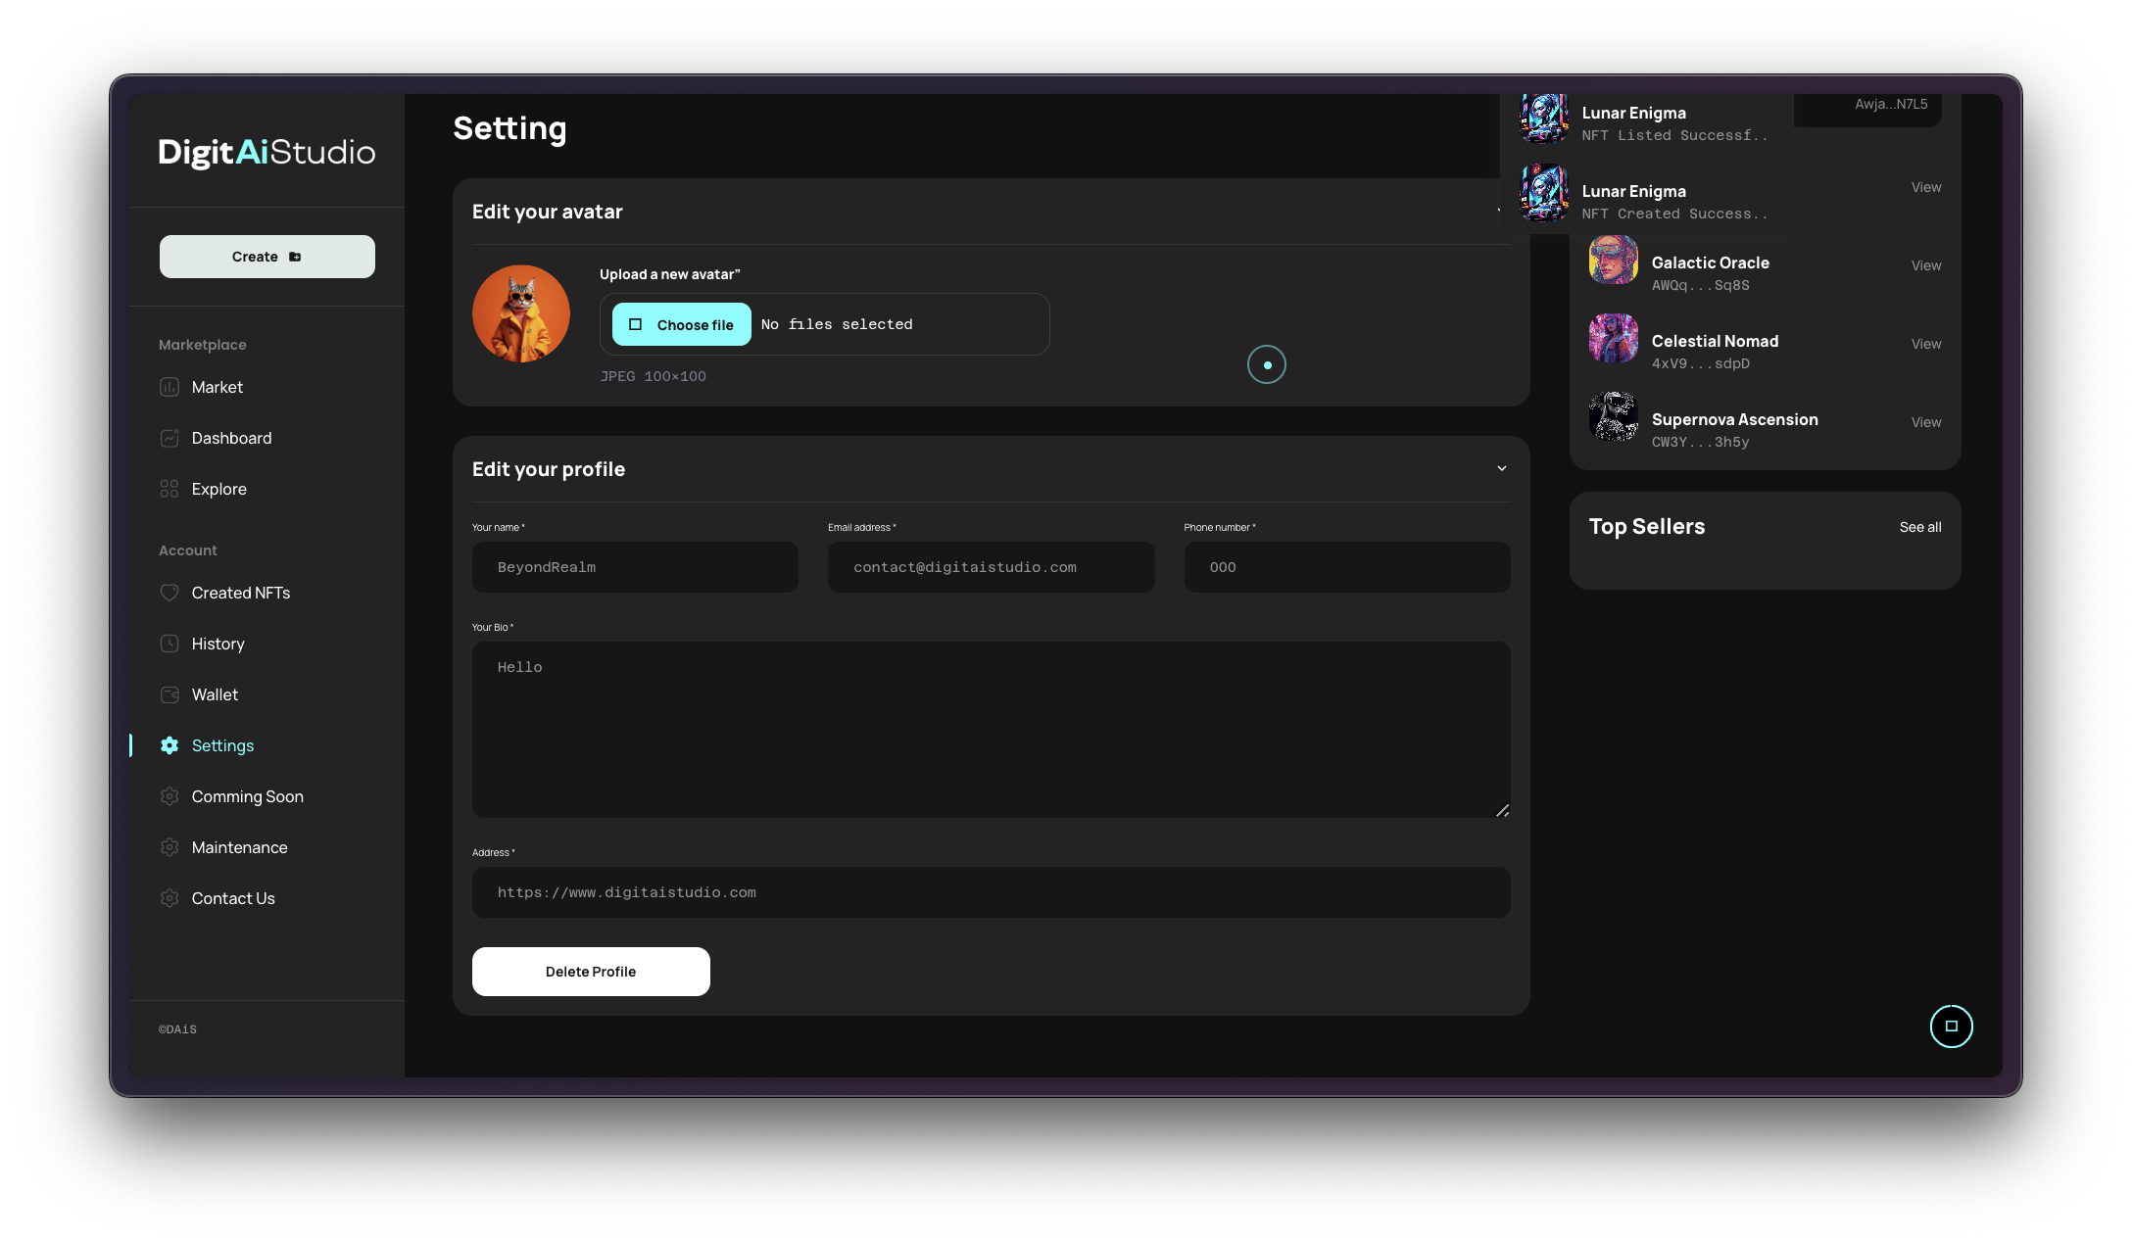Image resolution: width=2132 pixels, height=1242 pixels.
Task: Click the circular button at bottom right
Action: pyautogui.click(x=1951, y=1027)
